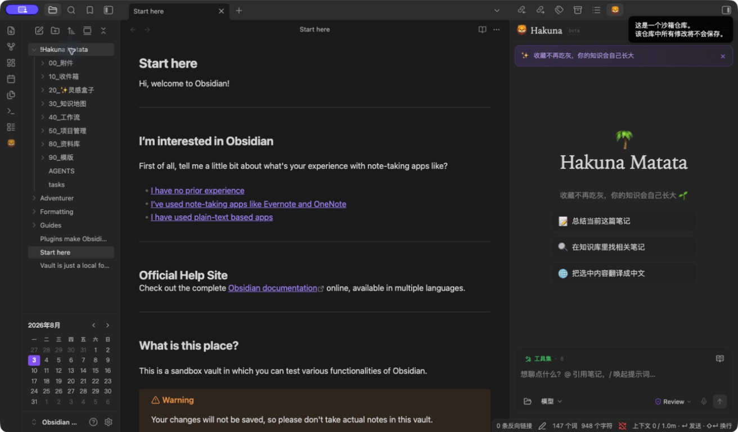This screenshot has height=432, width=738.
Task: Open the Review mode dropdown
Action: coord(673,402)
